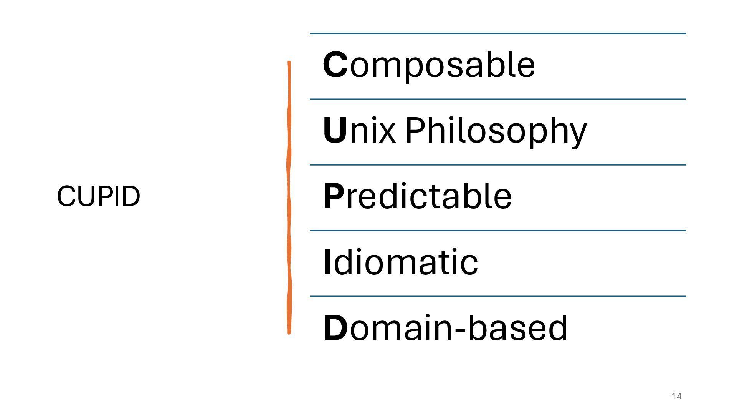This screenshot has height=415, width=737.
Task: Click the separator line above Idiomatic
Action: coord(498,231)
